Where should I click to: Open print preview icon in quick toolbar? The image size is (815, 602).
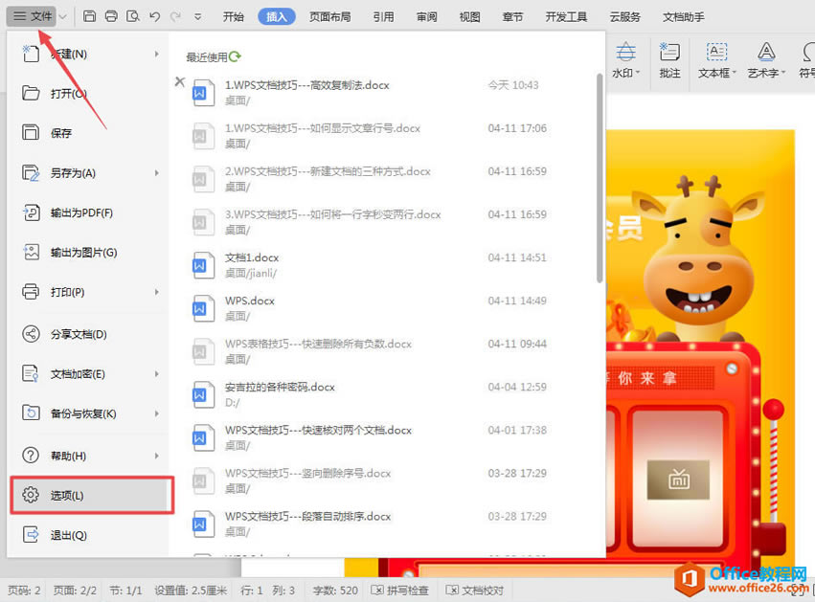(x=133, y=16)
